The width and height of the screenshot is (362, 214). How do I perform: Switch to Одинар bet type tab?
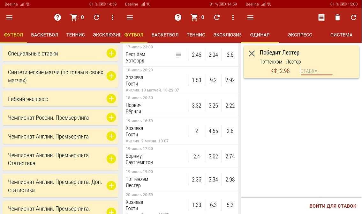(x=260, y=35)
